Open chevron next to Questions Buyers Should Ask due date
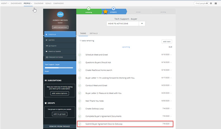 (171, 62)
